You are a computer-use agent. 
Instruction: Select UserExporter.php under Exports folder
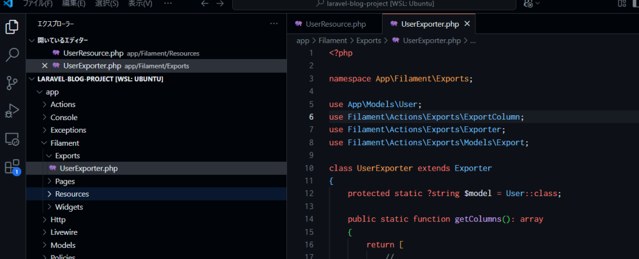coord(157,168)
